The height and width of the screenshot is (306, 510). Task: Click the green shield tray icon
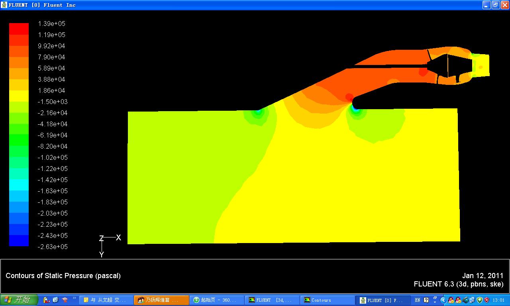pyautogui.click(x=480, y=300)
